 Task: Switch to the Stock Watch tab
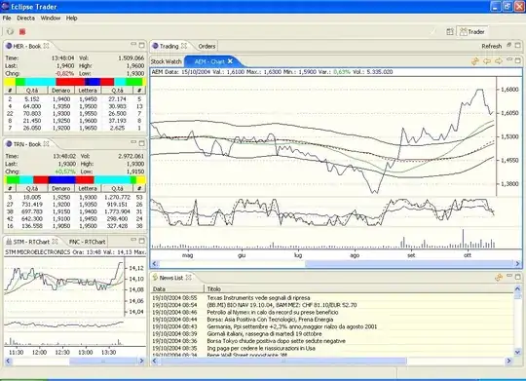pos(166,61)
